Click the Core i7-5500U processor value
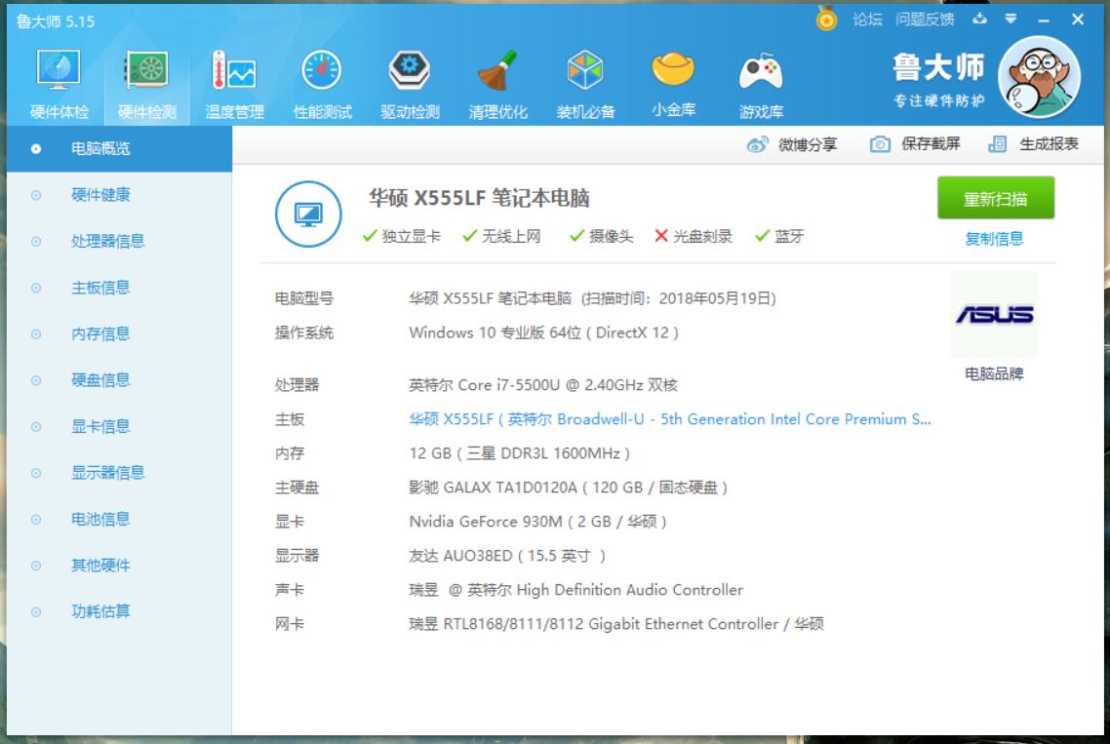1110x744 pixels. (x=543, y=385)
